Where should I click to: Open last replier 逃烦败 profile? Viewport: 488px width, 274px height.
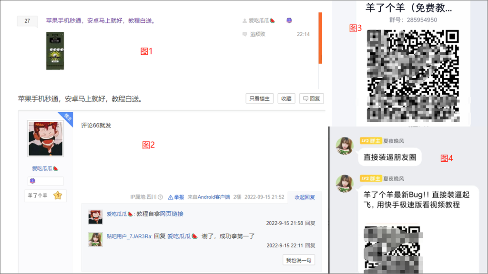tap(258, 34)
